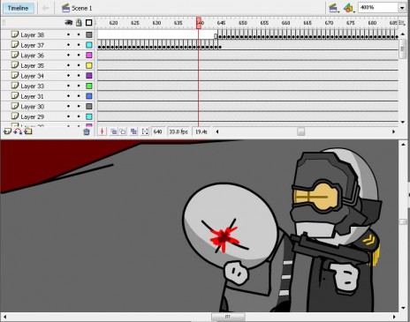Click the Timeline toggle button
Viewport: 410px width, 322px height.
tap(18, 8)
